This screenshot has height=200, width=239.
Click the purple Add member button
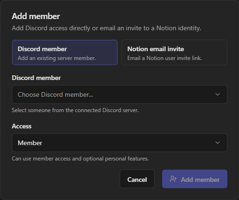coord(195,179)
